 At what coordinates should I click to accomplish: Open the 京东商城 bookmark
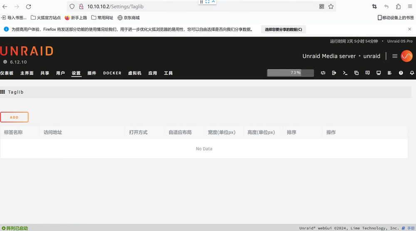[x=129, y=18]
